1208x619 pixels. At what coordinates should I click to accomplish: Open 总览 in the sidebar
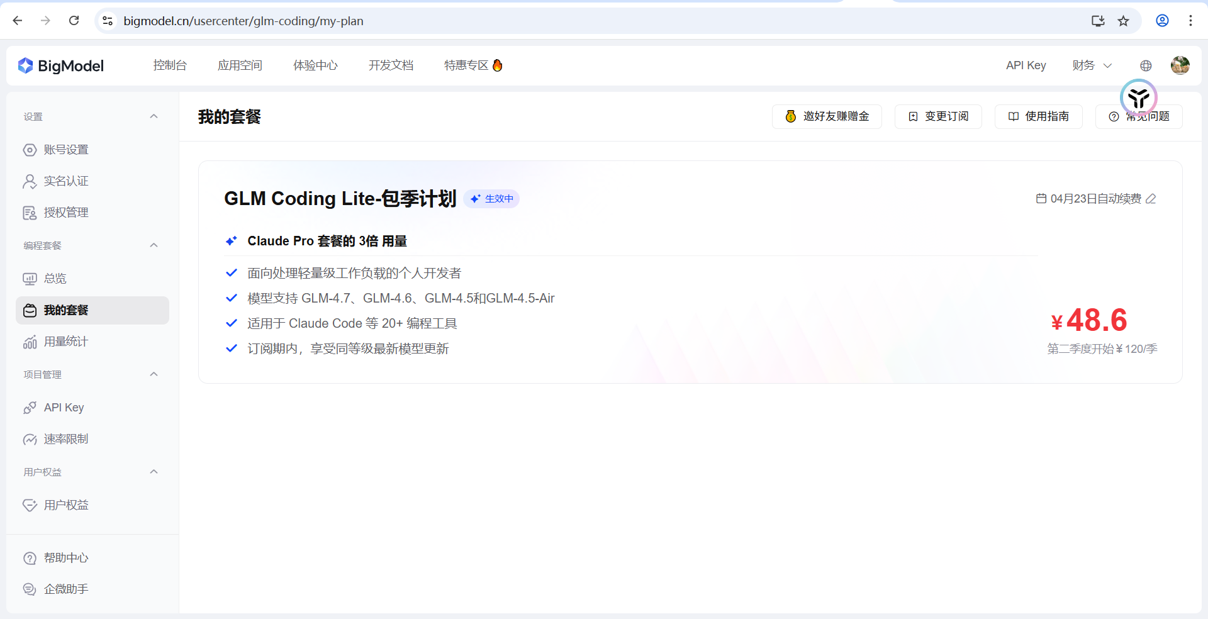coord(92,279)
